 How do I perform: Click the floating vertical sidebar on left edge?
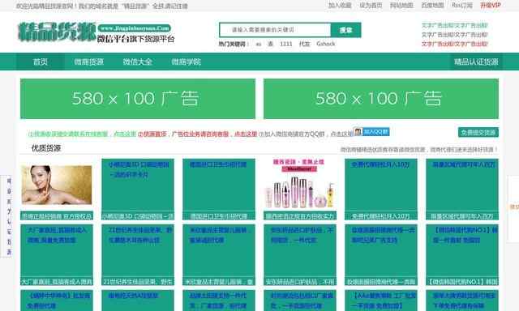tap(6, 216)
